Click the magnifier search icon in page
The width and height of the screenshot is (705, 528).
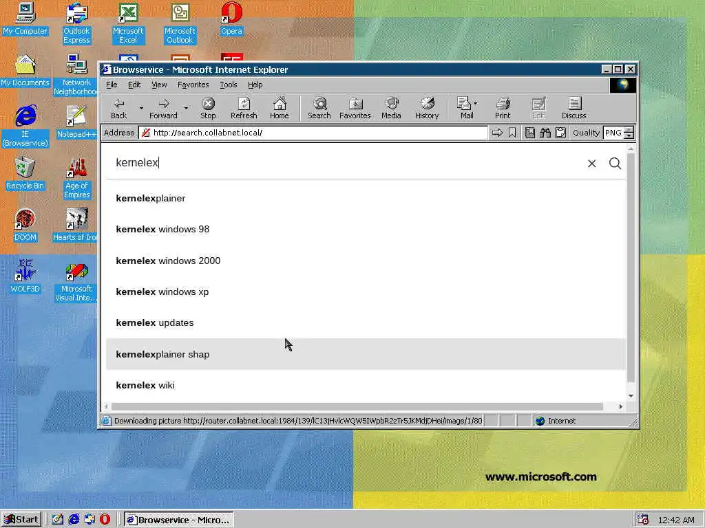click(x=615, y=164)
